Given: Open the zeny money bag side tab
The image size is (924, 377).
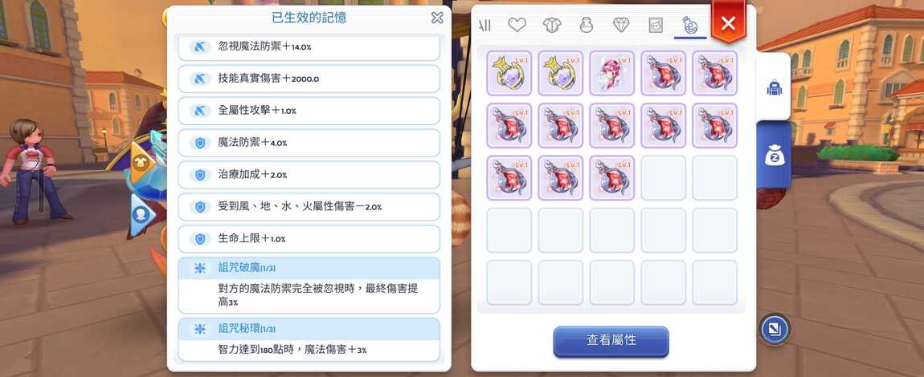Looking at the screenshot, I should point(773,155).
